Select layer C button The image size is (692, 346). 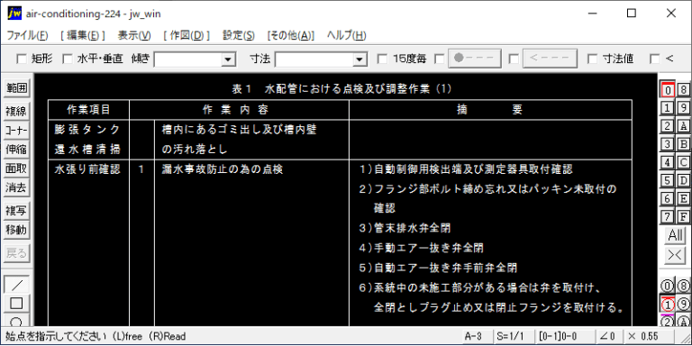[x=683, y=162]
